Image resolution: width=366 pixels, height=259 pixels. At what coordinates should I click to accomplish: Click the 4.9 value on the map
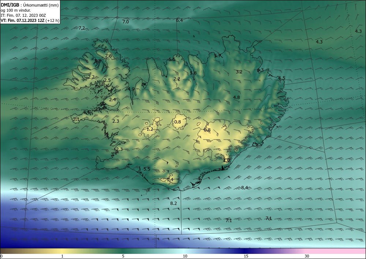pos(131,89)
